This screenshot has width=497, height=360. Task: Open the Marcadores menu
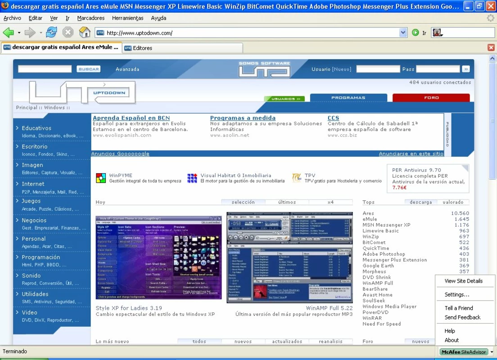coord(91,18)
